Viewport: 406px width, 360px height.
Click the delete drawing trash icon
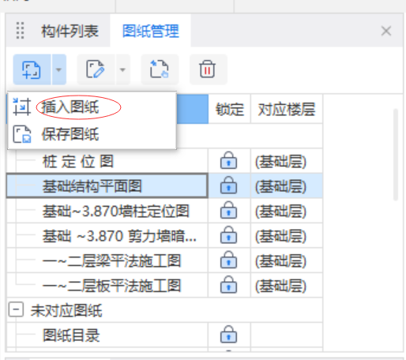[x=208, y=69]
